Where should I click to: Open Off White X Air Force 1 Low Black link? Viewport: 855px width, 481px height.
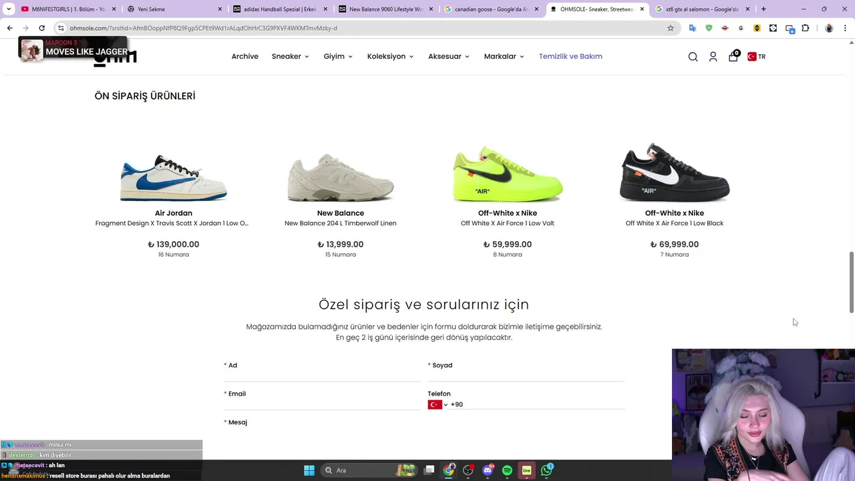click(x=675, y=223)
